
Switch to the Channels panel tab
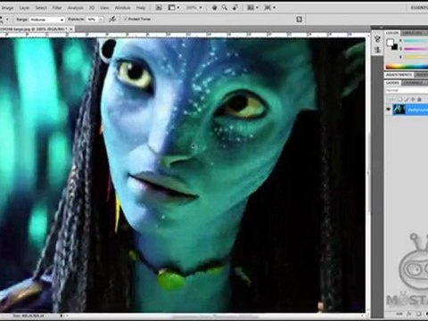[413, 83]
